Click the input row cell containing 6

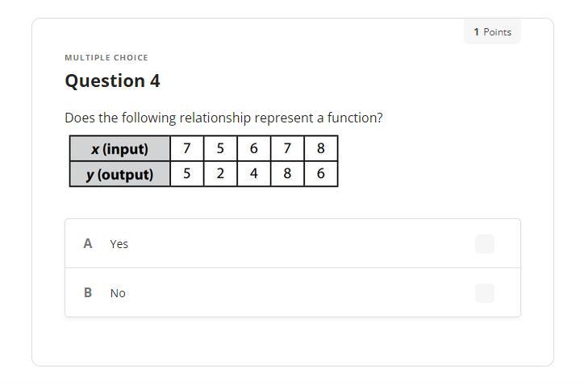(x=253, y=149)
